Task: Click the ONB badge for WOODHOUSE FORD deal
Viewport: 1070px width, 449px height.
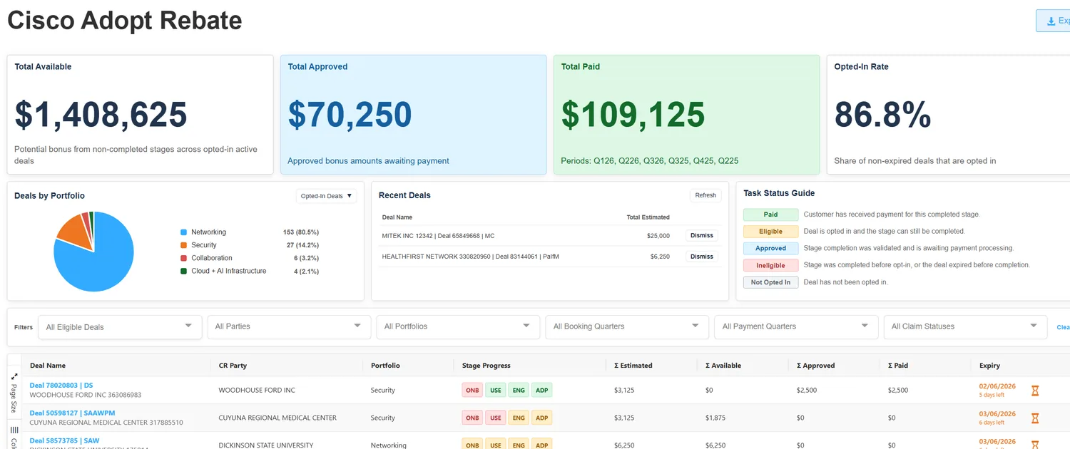Action: 472,390
